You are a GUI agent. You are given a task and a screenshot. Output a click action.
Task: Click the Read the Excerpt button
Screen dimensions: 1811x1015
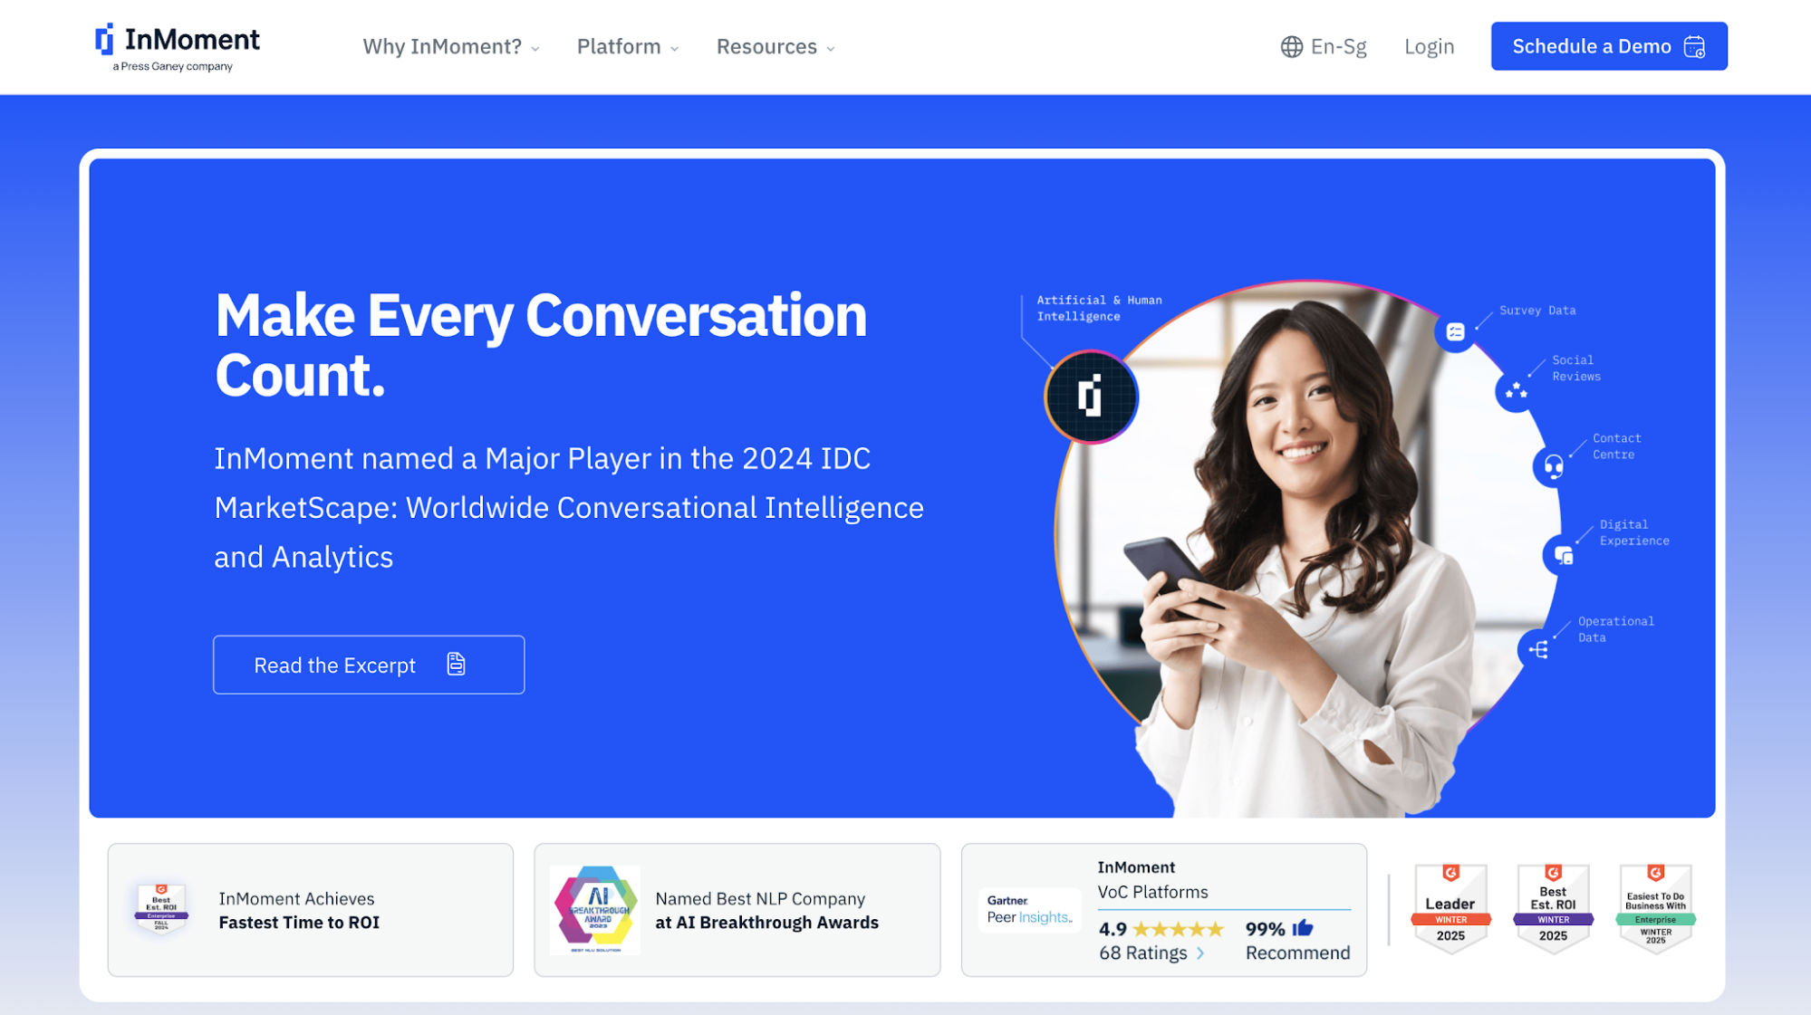369,665
